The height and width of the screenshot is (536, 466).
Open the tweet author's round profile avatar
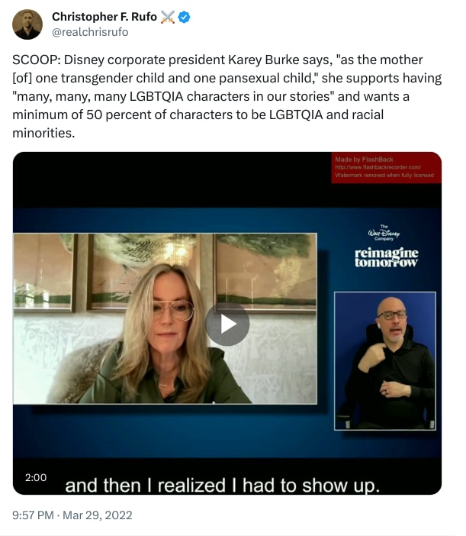pos(27,24)
